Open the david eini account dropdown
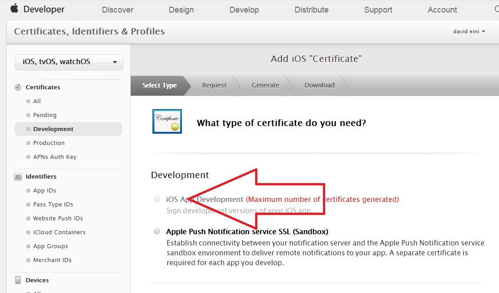The image size is (499, 293). [469, 31]
